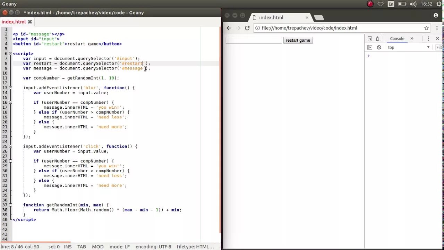Image resolution: width=444 pixels, height=250 pixels.
Task: Close the DevTools panel
Action: [x=437, y=39]
